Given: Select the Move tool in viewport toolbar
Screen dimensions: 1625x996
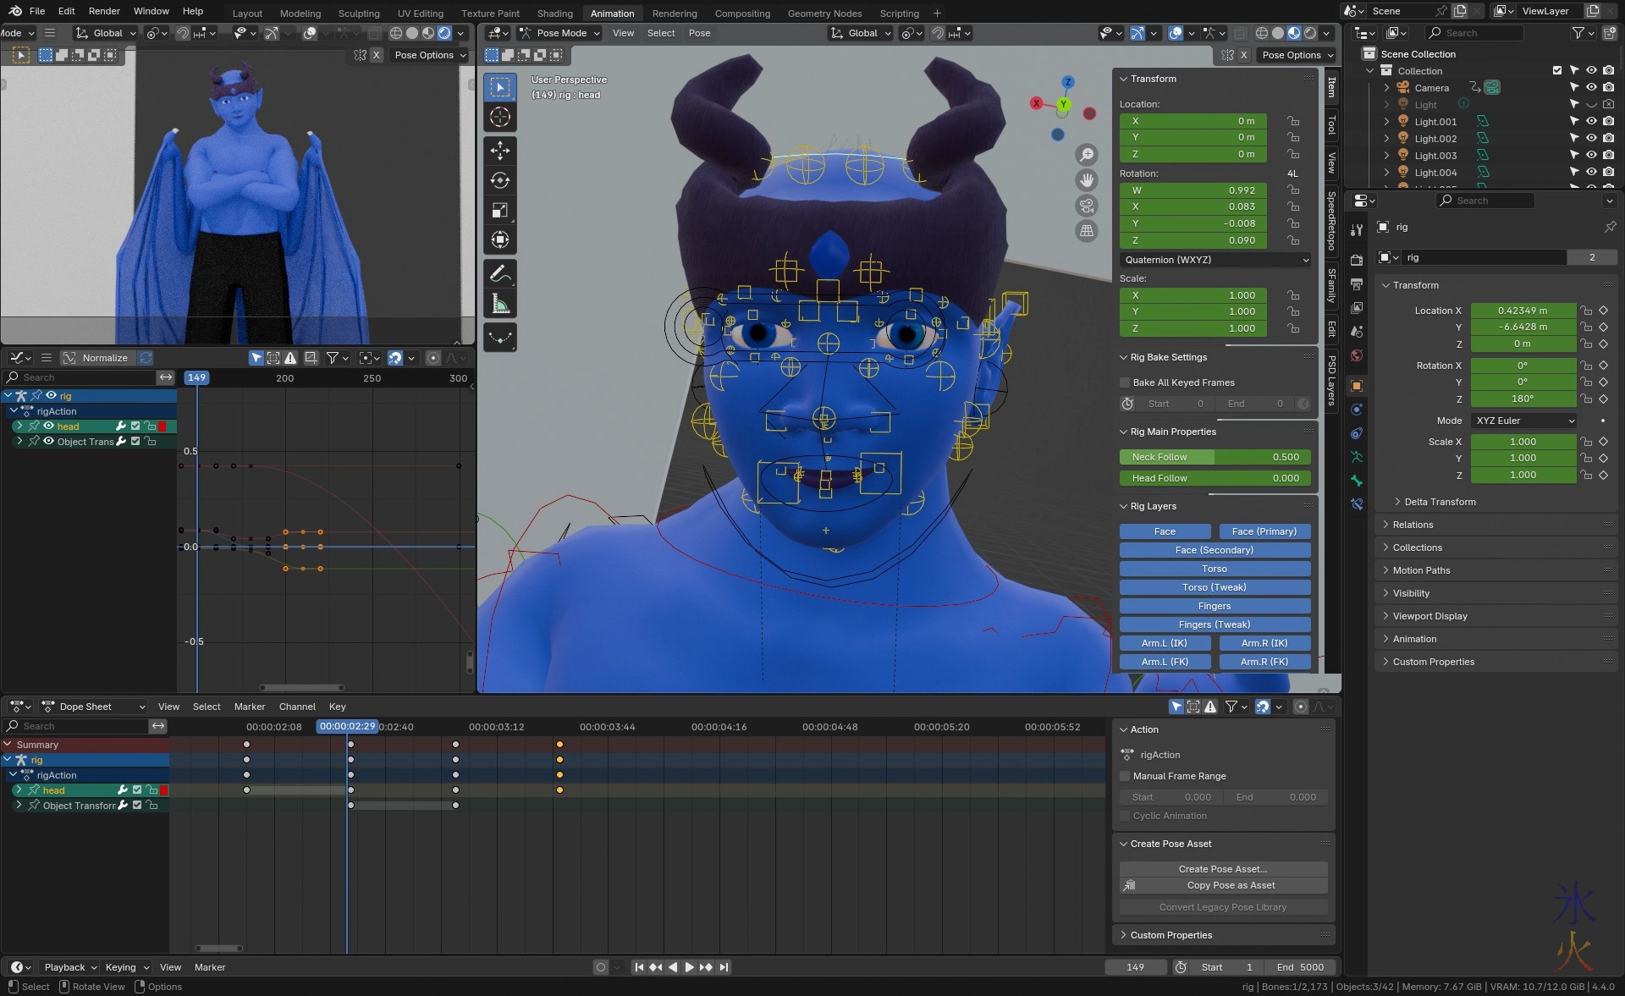Looking at the screenshot, I should click(499, 151).
